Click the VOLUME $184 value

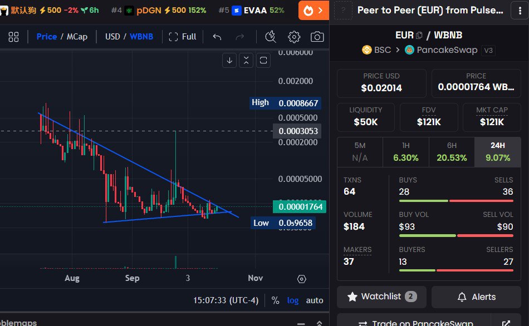click(x=354, y=226)
